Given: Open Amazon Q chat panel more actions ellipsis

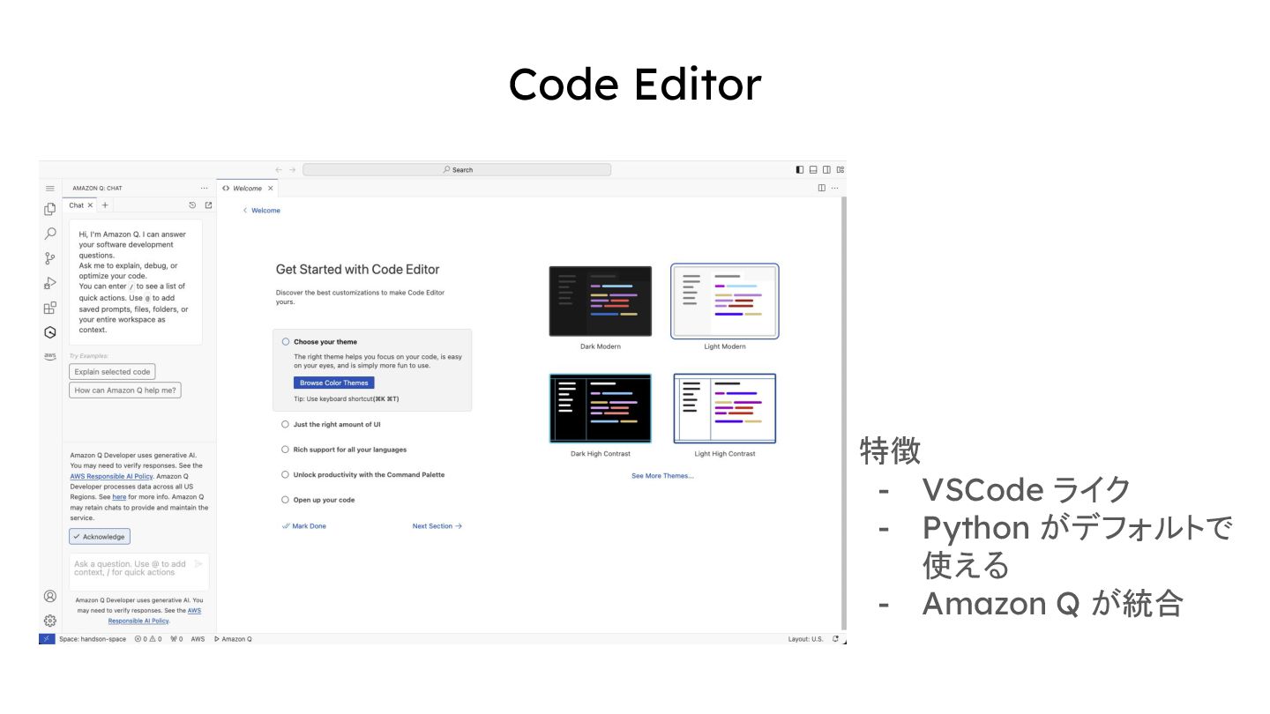Looking at the screenshot, I should pos(205,188).
